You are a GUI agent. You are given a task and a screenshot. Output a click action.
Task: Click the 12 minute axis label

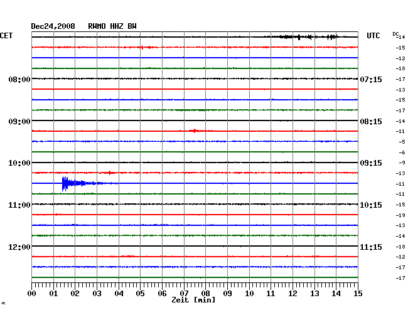[293, 293]
